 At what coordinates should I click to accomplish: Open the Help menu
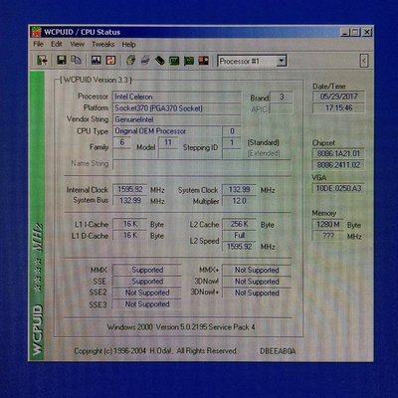tap(128, 45)
